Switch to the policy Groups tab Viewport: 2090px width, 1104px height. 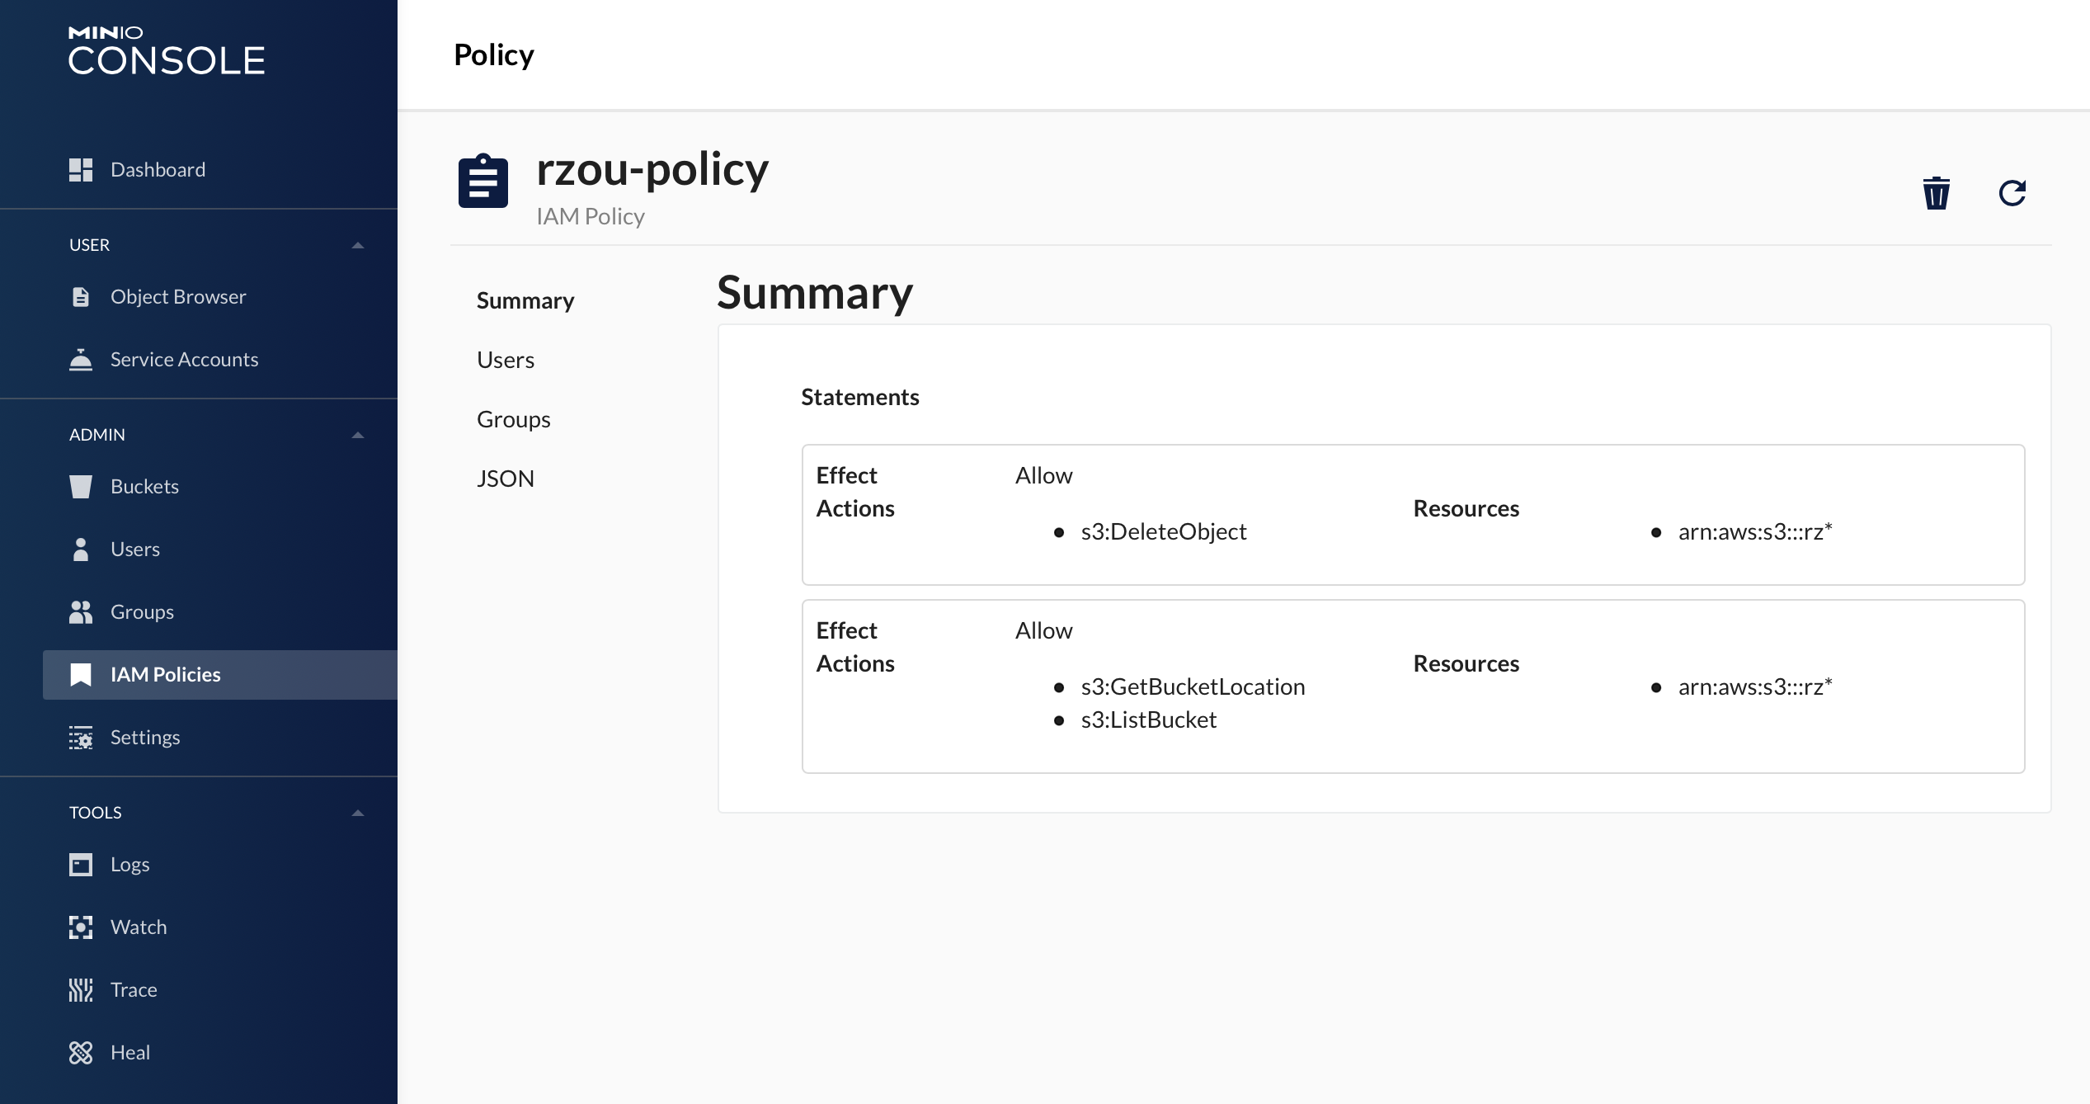click(x=513, y=420)
